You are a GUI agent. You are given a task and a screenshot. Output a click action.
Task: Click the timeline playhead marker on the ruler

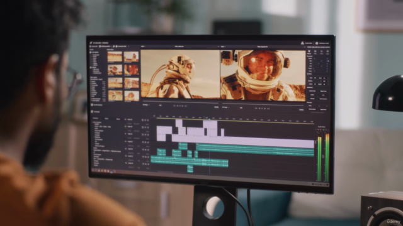click(x=210, y=119)
